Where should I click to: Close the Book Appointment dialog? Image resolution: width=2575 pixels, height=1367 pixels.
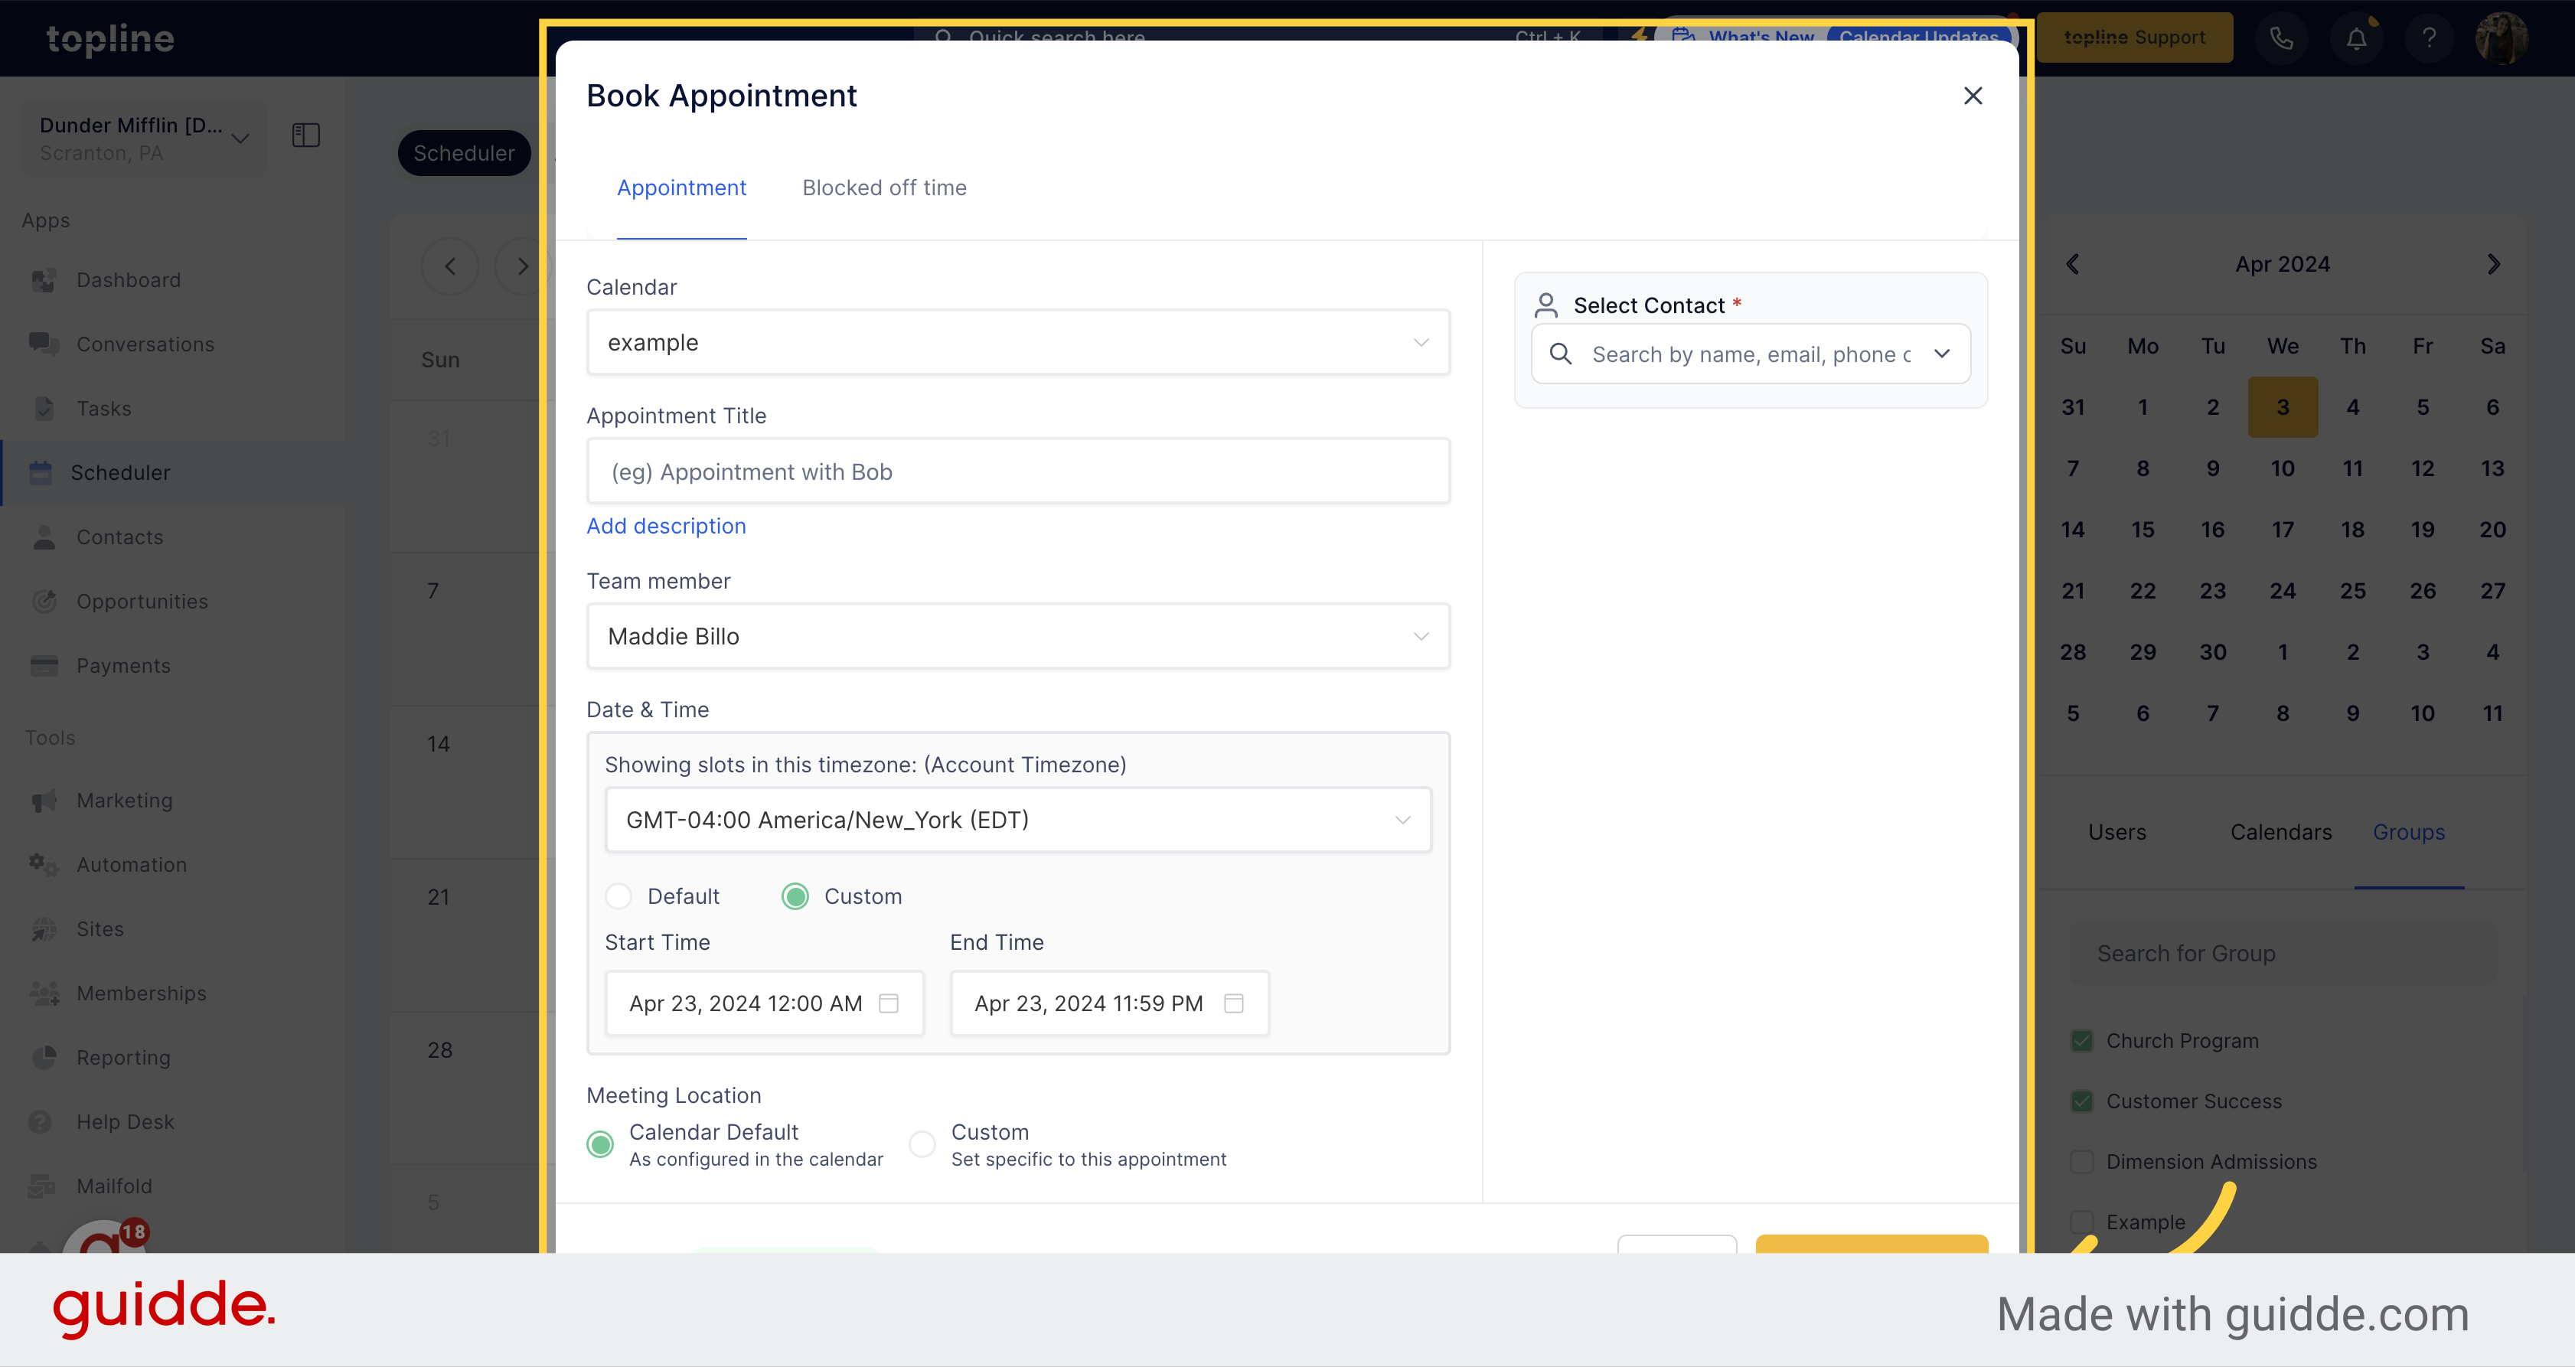pos(1973,96)
